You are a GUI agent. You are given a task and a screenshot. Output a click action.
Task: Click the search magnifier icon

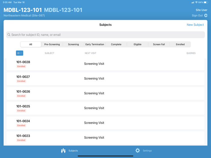(9, 35)
